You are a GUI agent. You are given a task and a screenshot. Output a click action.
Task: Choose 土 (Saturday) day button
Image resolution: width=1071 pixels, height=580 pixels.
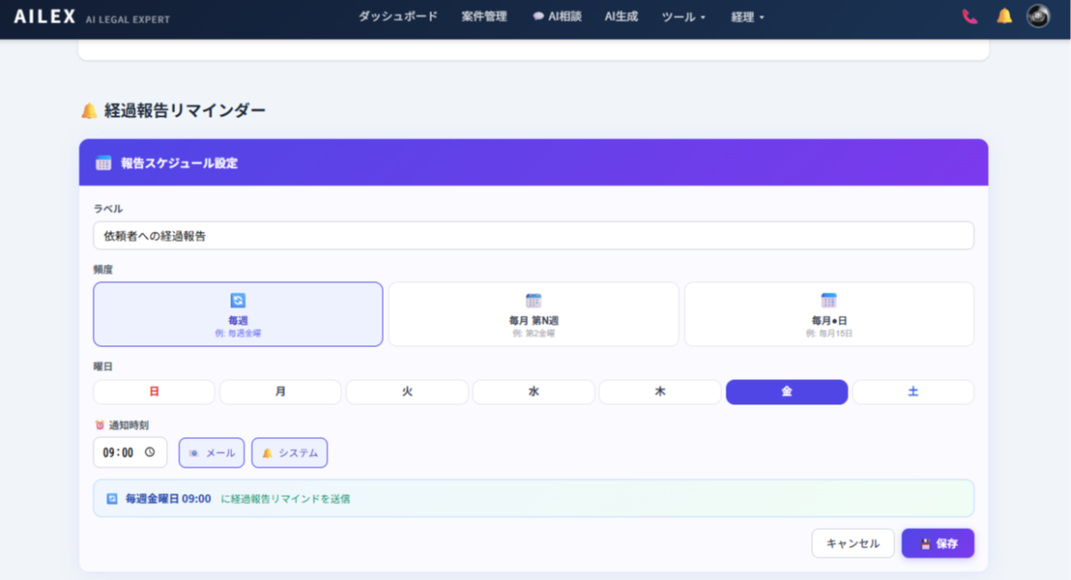coord(912,392)
